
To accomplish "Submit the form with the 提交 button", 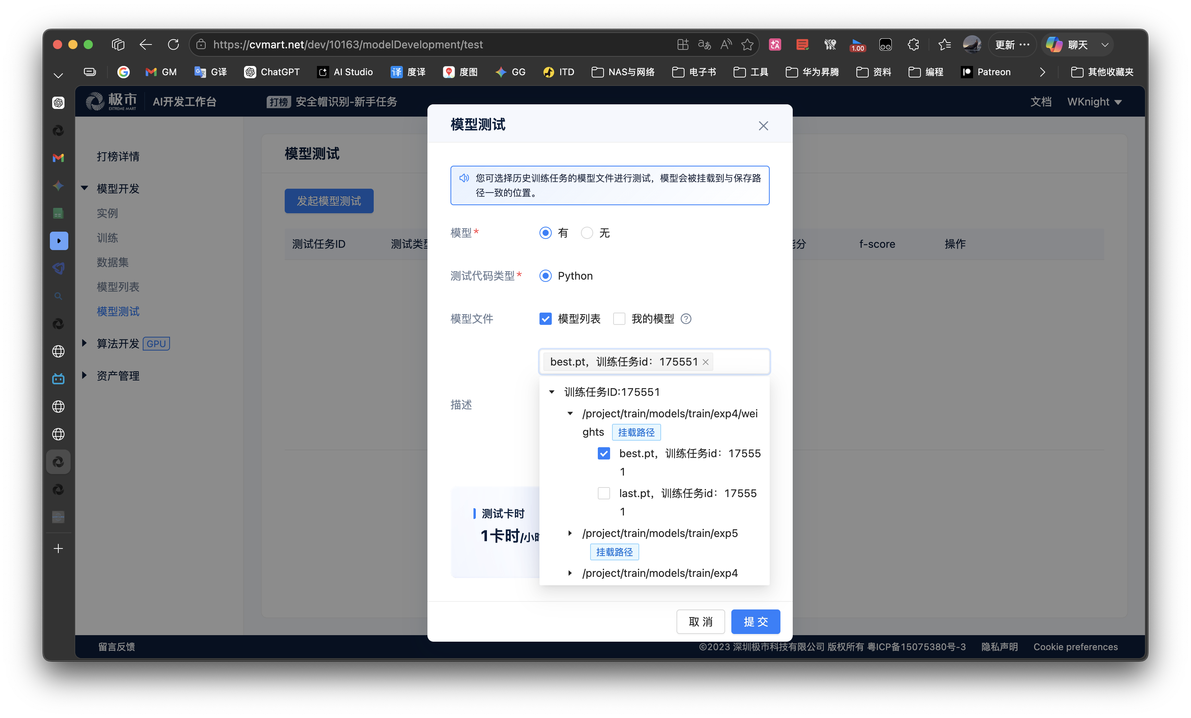I will tap(755, 621).
